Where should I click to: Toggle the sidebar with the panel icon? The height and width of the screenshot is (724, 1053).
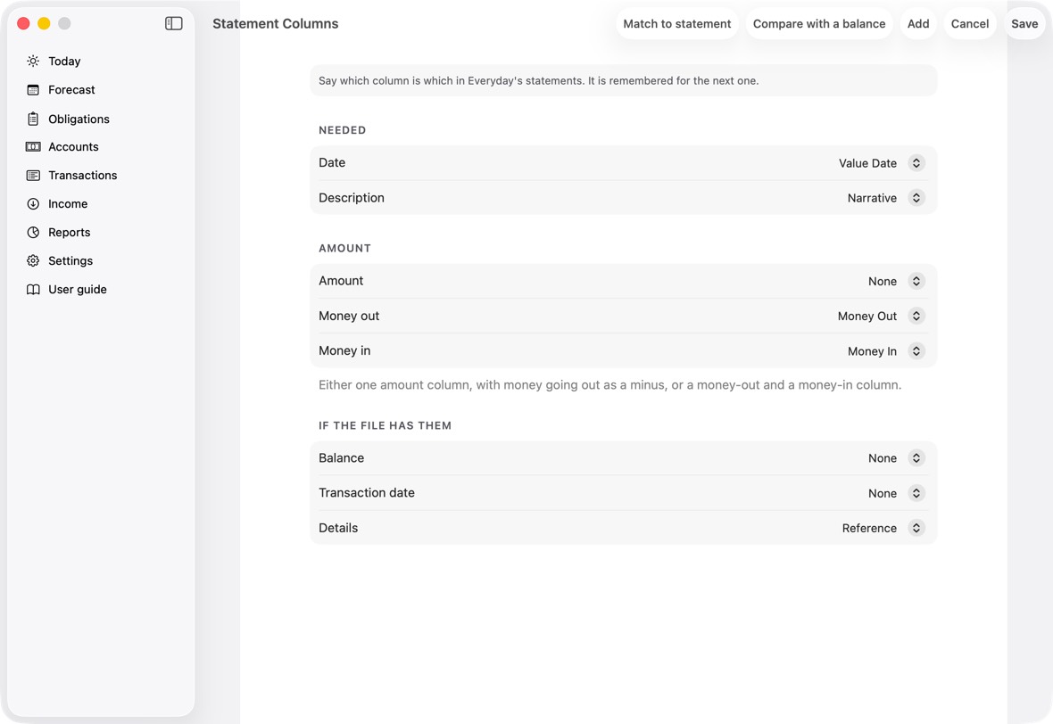(x=174, y=23)
